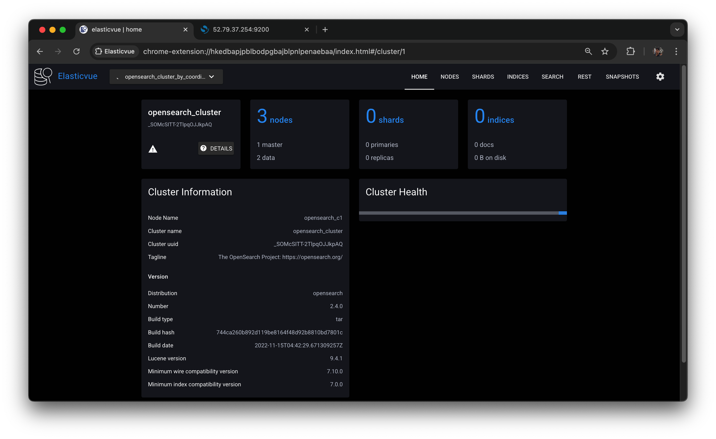The height and width of the screenshot is (439, 716).
Task: Open the tab search chevron dropdown
Action: coord(677,30)
